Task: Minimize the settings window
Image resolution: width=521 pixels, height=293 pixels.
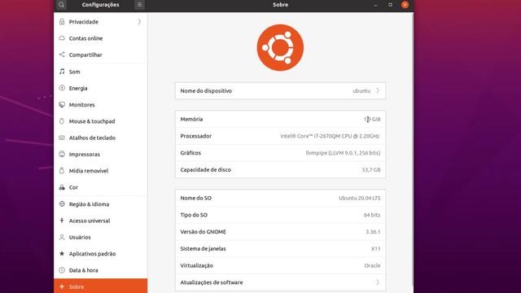Action: (x=375, y=5)
